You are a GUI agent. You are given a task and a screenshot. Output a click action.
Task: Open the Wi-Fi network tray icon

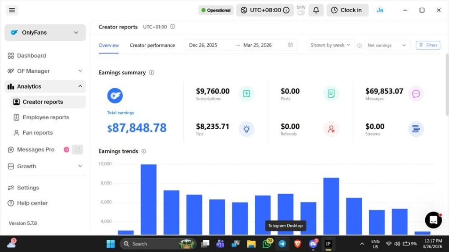(388, 244)
